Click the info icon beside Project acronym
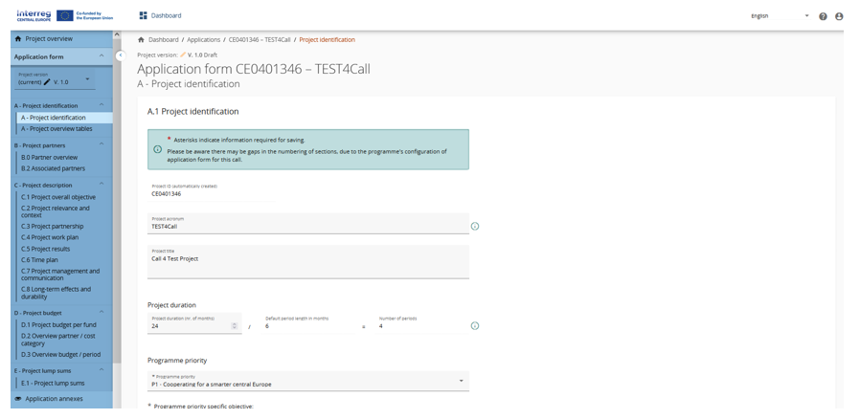This screenshot has width=860, height=419. tap(475, 227)
